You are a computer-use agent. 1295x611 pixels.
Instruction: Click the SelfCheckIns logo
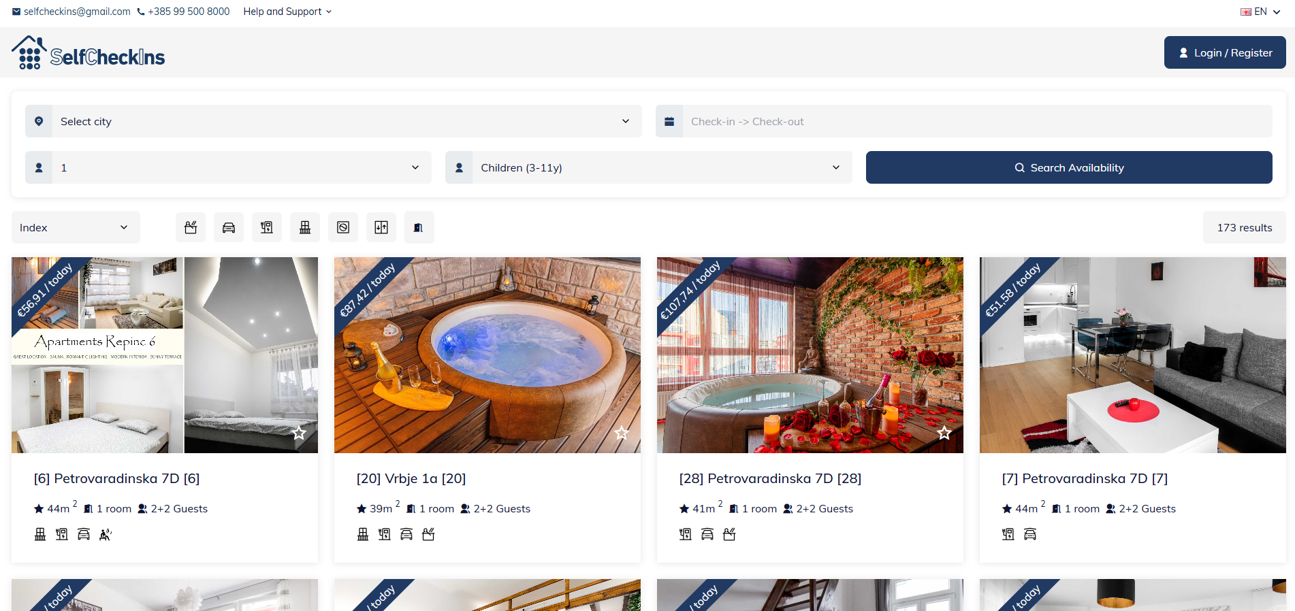coord(89,53)
